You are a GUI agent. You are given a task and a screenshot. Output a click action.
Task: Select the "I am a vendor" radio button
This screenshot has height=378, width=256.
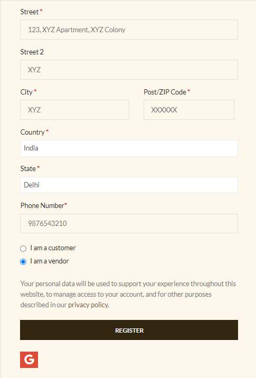23,261
